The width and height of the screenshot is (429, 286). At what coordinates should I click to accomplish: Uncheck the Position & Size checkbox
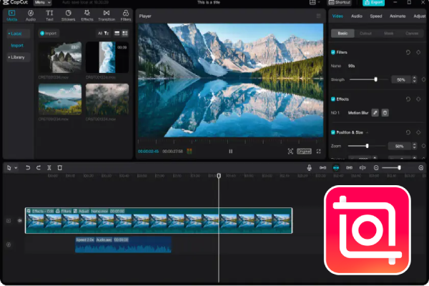(x=333, y=132)
